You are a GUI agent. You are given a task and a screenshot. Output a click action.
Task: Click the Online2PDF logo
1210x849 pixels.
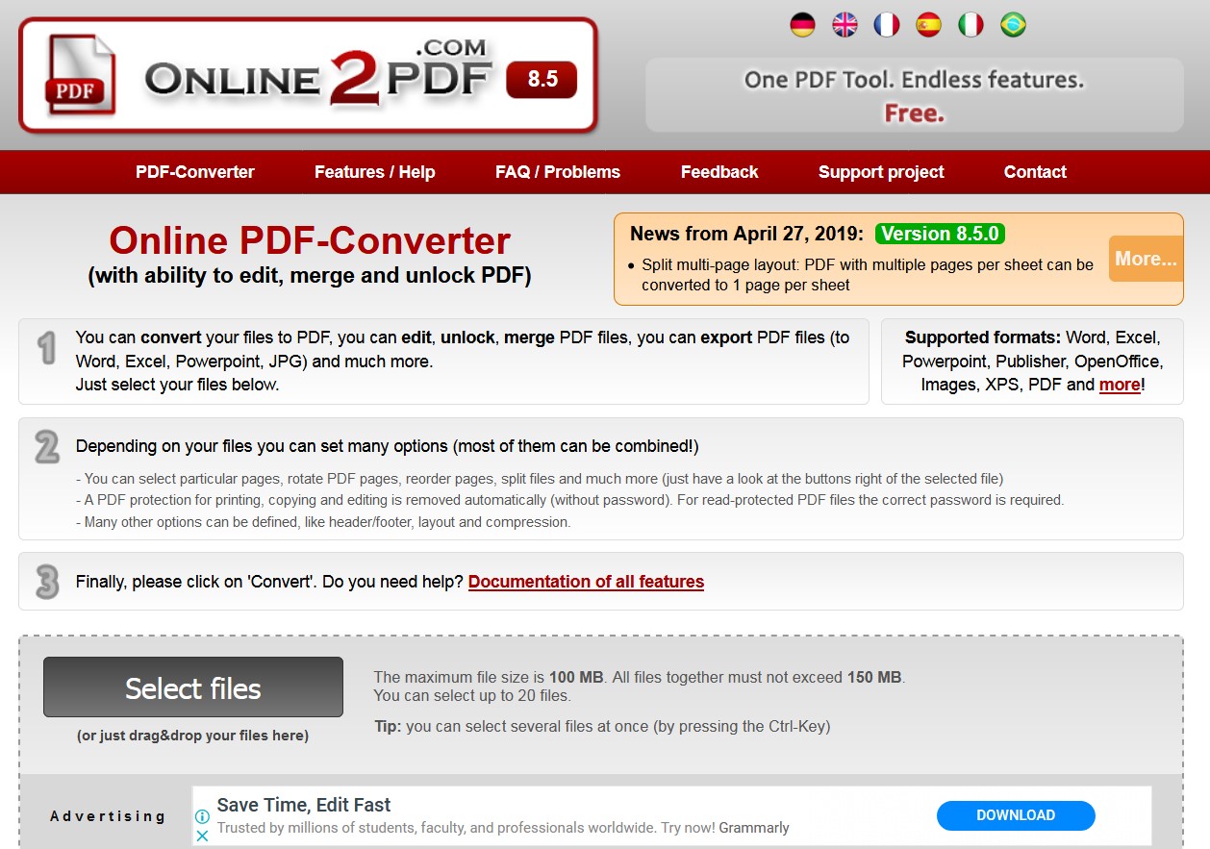tap(308, 75)
